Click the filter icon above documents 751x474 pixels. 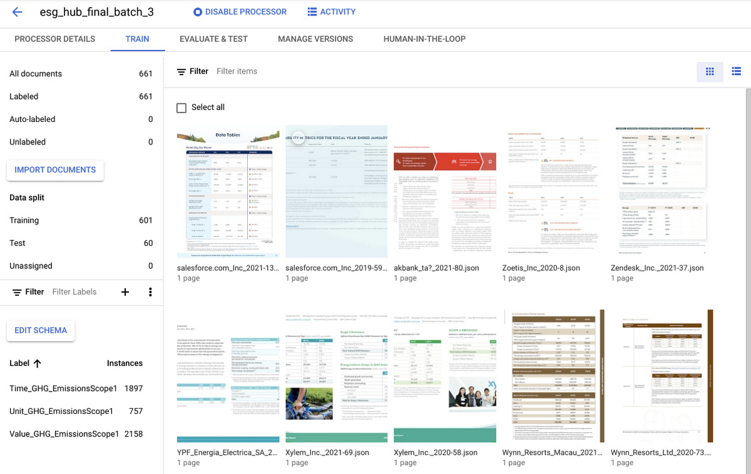click(x=181, y=72)
